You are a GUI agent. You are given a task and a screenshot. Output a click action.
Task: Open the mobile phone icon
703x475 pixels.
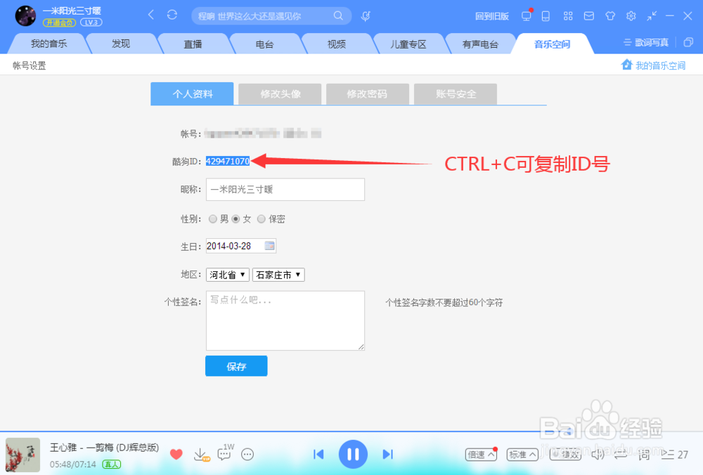coord(546,16)
